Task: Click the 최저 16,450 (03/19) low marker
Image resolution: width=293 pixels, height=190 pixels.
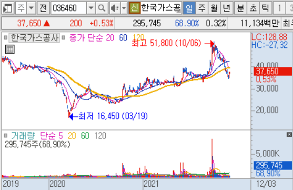Action: 113,116
